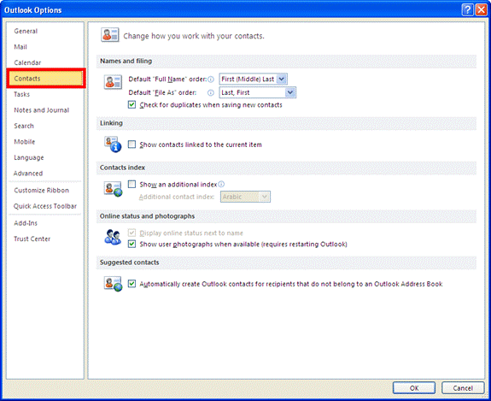
Task: Click the Names and filing contact icon
Action: click(113, 82)
